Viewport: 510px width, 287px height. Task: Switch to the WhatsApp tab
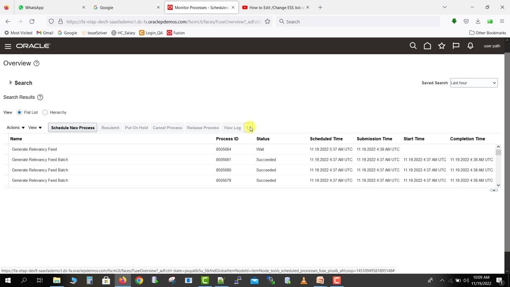pyautogui.click(x=52, y=7)
